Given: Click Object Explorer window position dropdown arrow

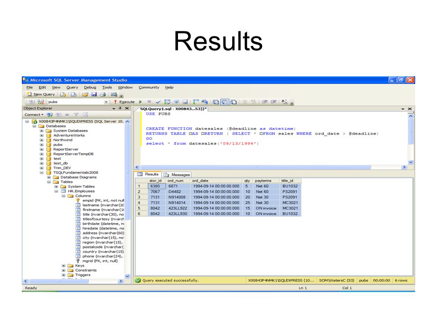Looking at the screenshot, I should (114, 109).
